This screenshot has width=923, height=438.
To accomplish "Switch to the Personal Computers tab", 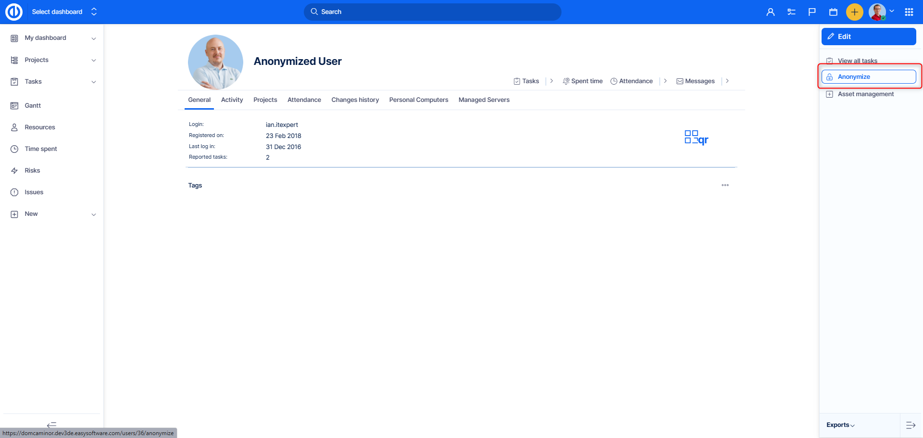I will pos(418,100).
